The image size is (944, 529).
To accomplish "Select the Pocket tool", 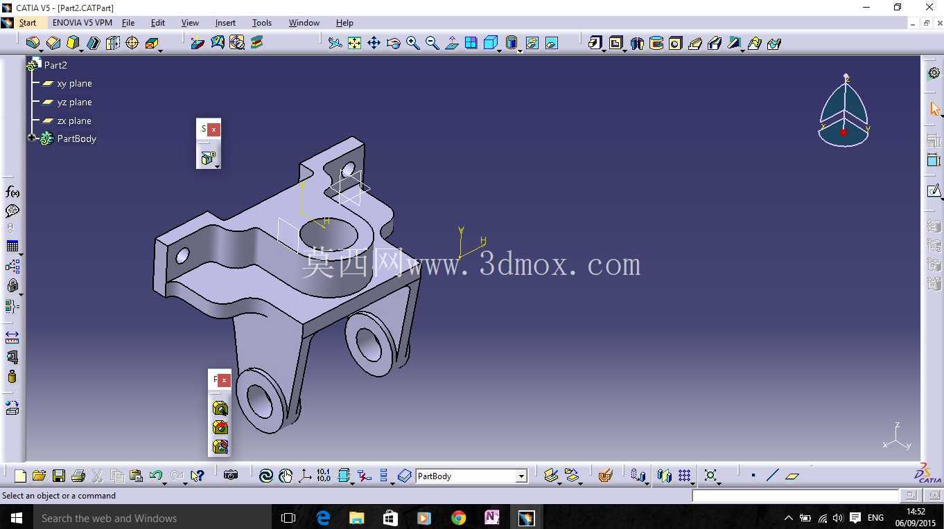I will click(615, 43).
